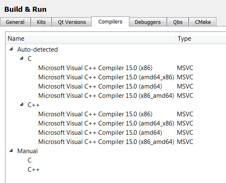Select C++ compiler 15.0 (amd64)
226x183 pixels.
coord(100,133)
